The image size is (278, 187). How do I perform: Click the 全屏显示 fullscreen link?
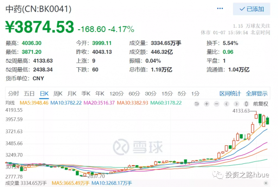coord(257,93)
